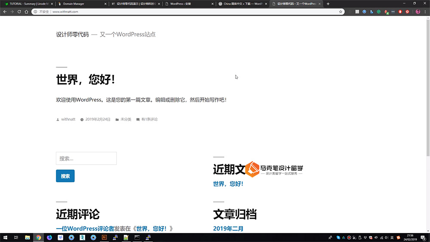Open post date 2019年2月24日 link

(98, 119)
